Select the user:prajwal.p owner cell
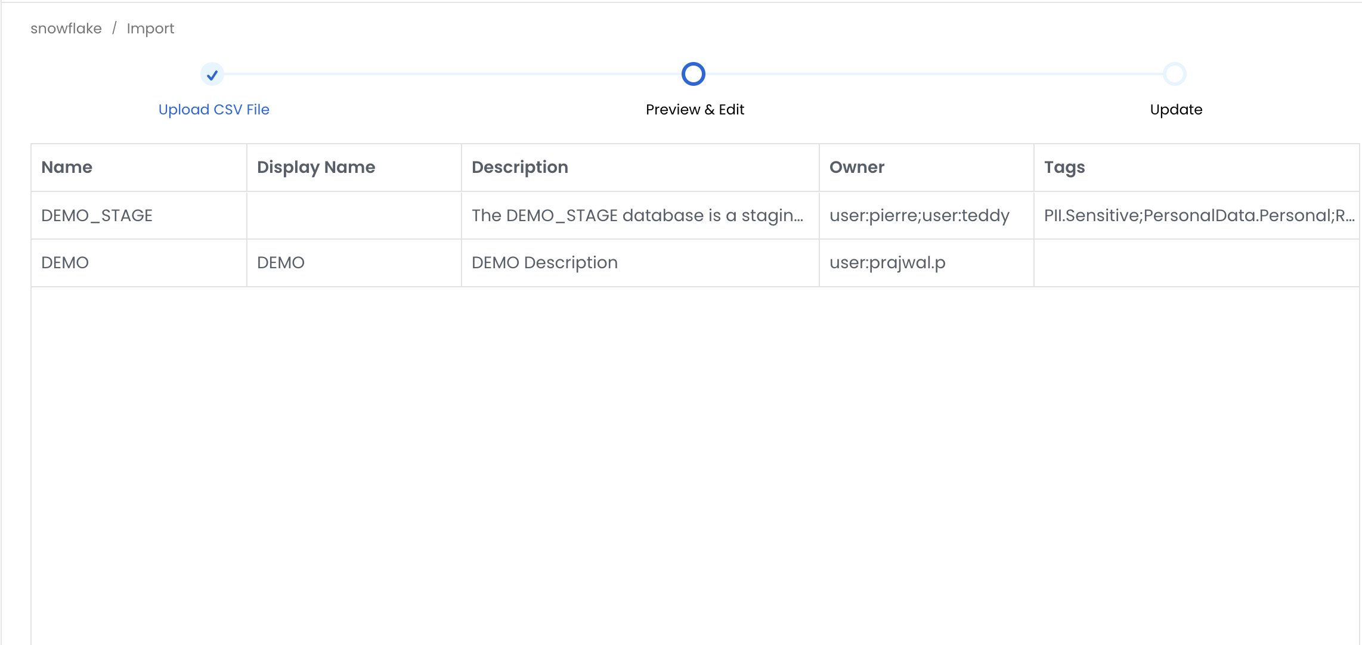1362x645 pixels. tap(927, 263)
